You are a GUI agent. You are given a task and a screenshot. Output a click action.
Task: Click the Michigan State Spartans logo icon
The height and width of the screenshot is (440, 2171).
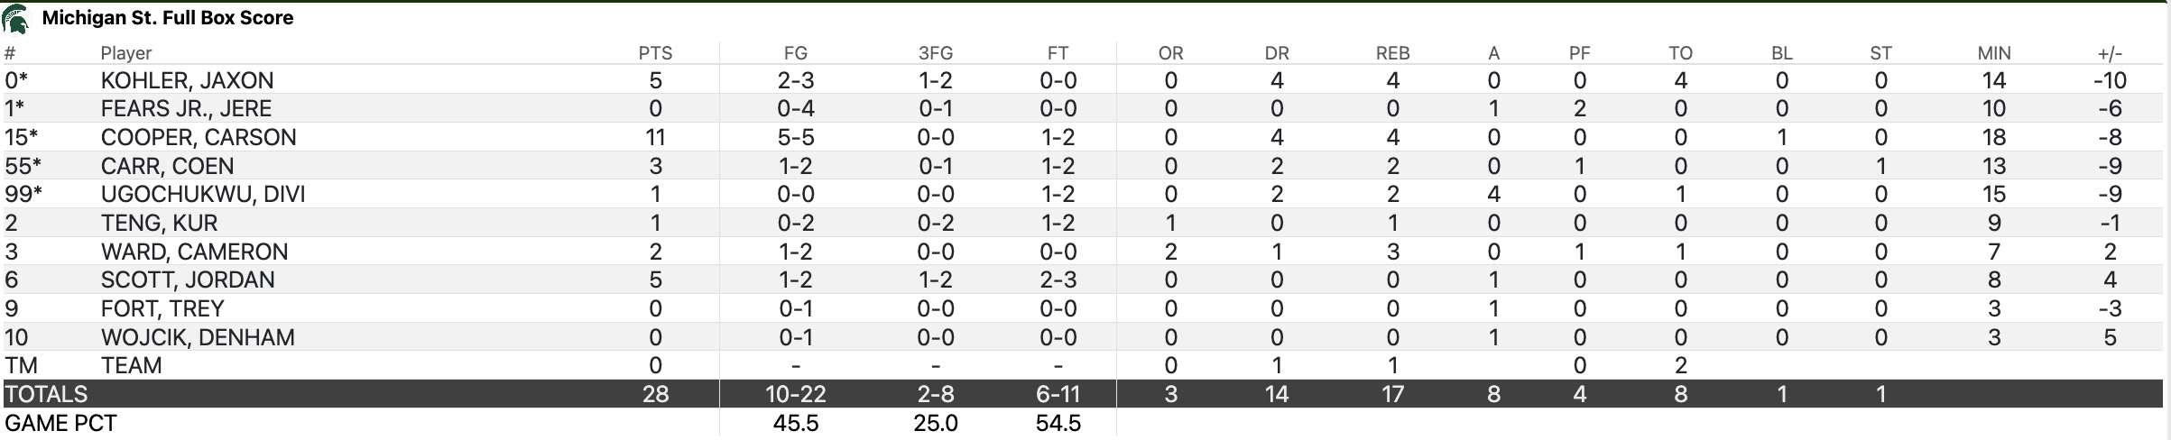point(15,18)
